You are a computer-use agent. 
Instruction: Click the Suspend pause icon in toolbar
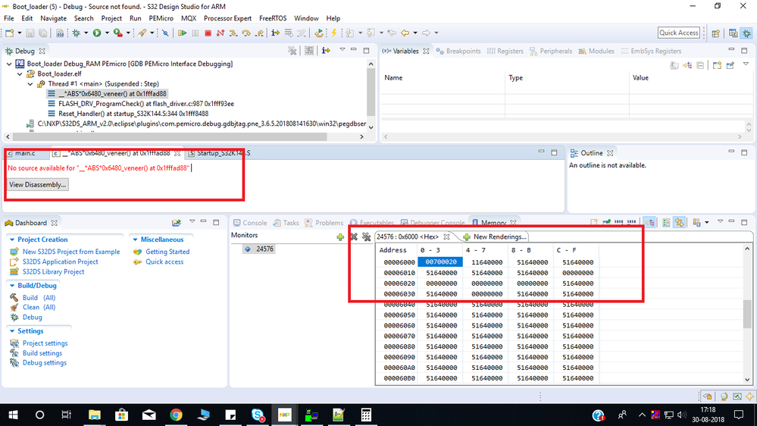point(195,33)
